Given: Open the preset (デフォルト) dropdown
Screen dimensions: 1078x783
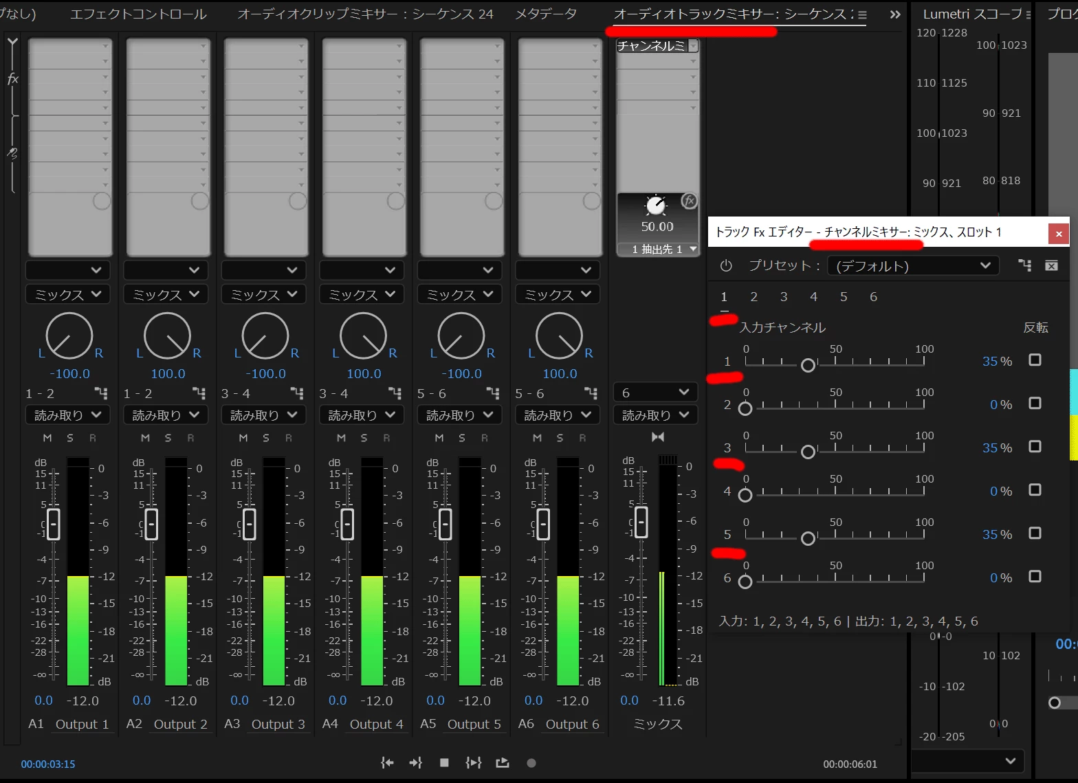Looking at the screenshot, I should pyautogui.click(x=913, y=265).
